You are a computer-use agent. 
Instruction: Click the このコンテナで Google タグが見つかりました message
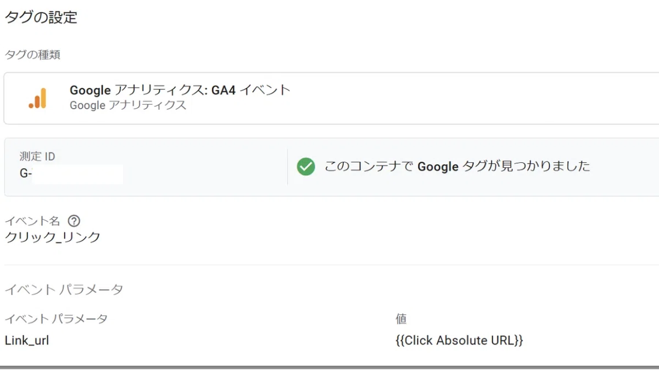pyautogui.click(x=457, y=166)
